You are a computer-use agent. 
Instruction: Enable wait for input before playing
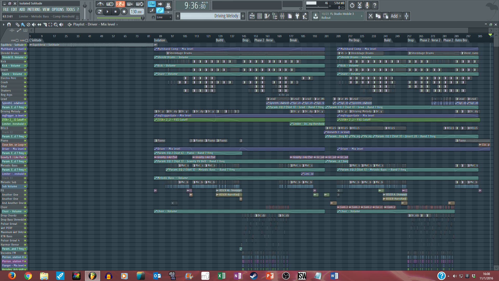110,4
